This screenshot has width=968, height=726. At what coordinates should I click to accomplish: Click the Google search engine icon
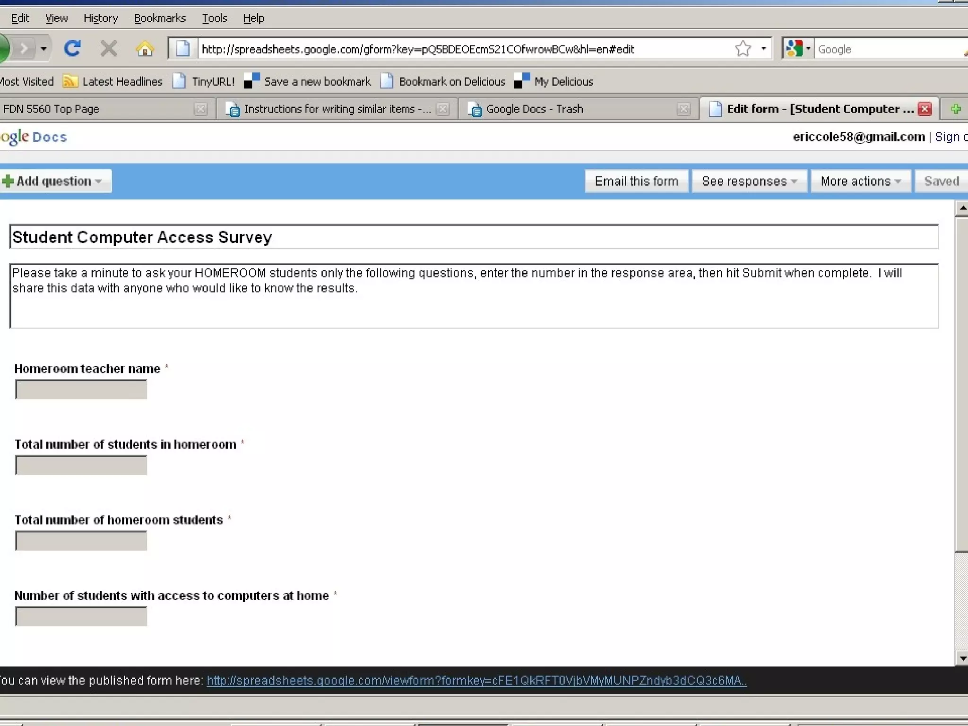pyautogui.click(x=795, y=49)
